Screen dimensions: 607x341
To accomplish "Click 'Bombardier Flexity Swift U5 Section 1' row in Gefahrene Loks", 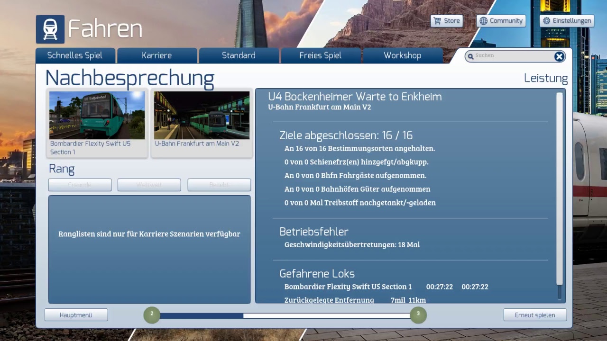I will [x=386, y=287].
